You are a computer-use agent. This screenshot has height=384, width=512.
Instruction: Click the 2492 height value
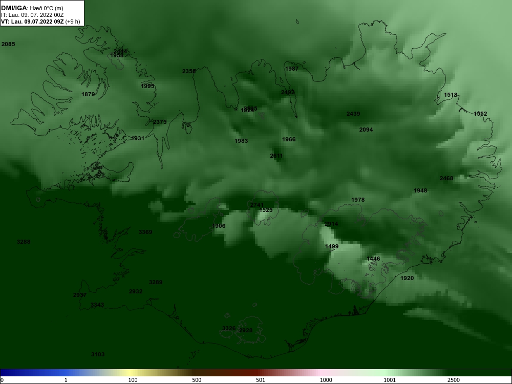tap(288, 92)
